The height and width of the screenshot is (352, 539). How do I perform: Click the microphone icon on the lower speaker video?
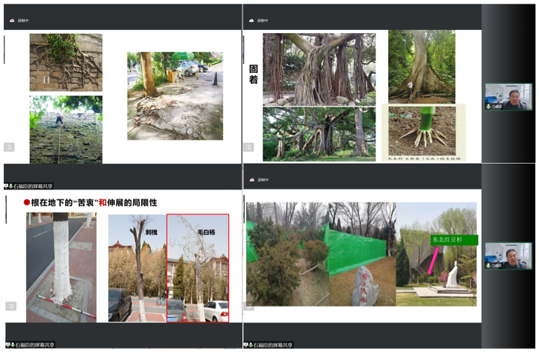click(489, 266)
